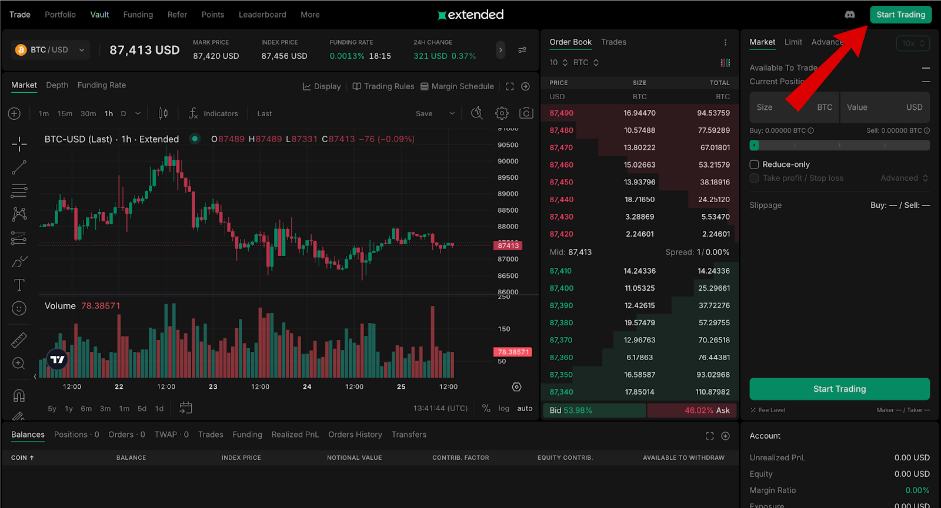Open the chart alert clock icon
Screen dimensions: 941x508
pos(477,113)
